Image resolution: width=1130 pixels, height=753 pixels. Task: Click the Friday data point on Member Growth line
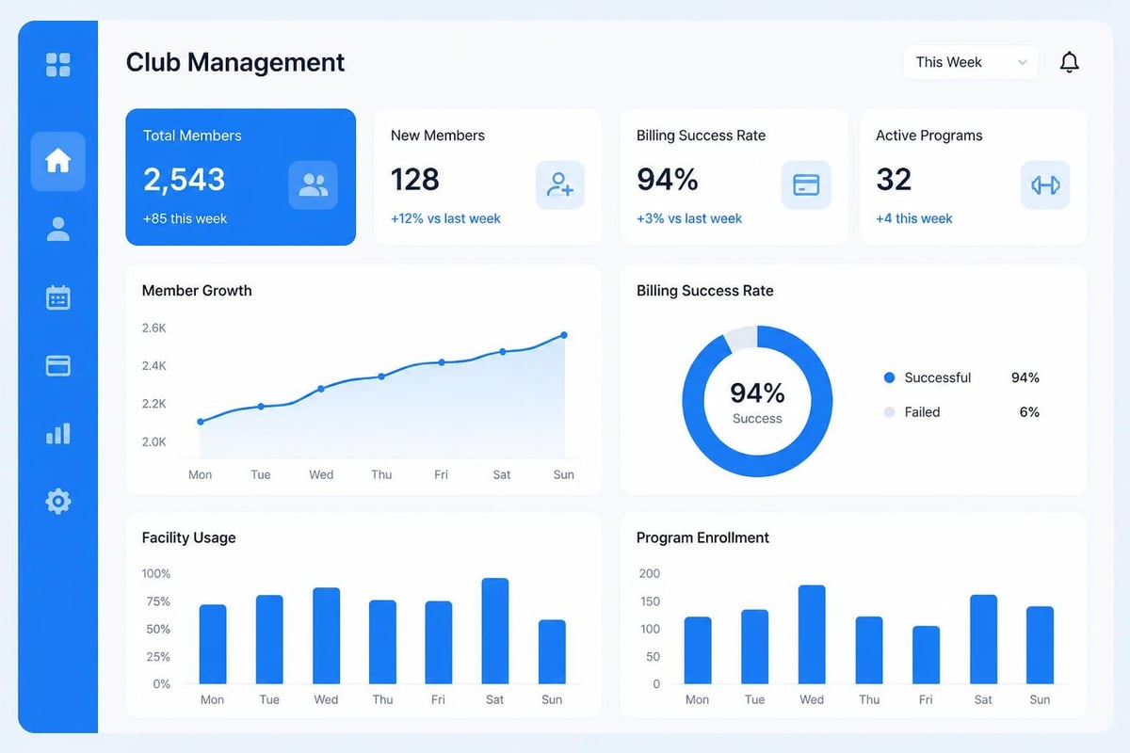point(441,362)
